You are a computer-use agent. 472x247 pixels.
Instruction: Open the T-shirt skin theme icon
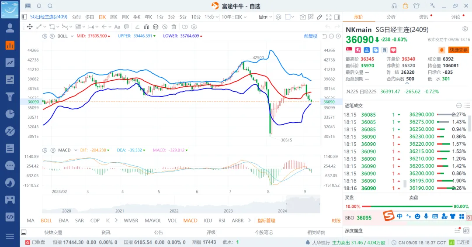[416, 6]
